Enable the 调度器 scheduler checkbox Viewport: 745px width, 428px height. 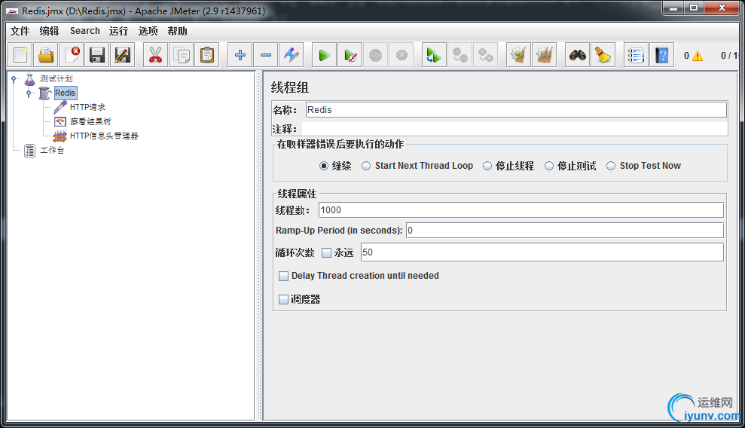coord(284,299)
